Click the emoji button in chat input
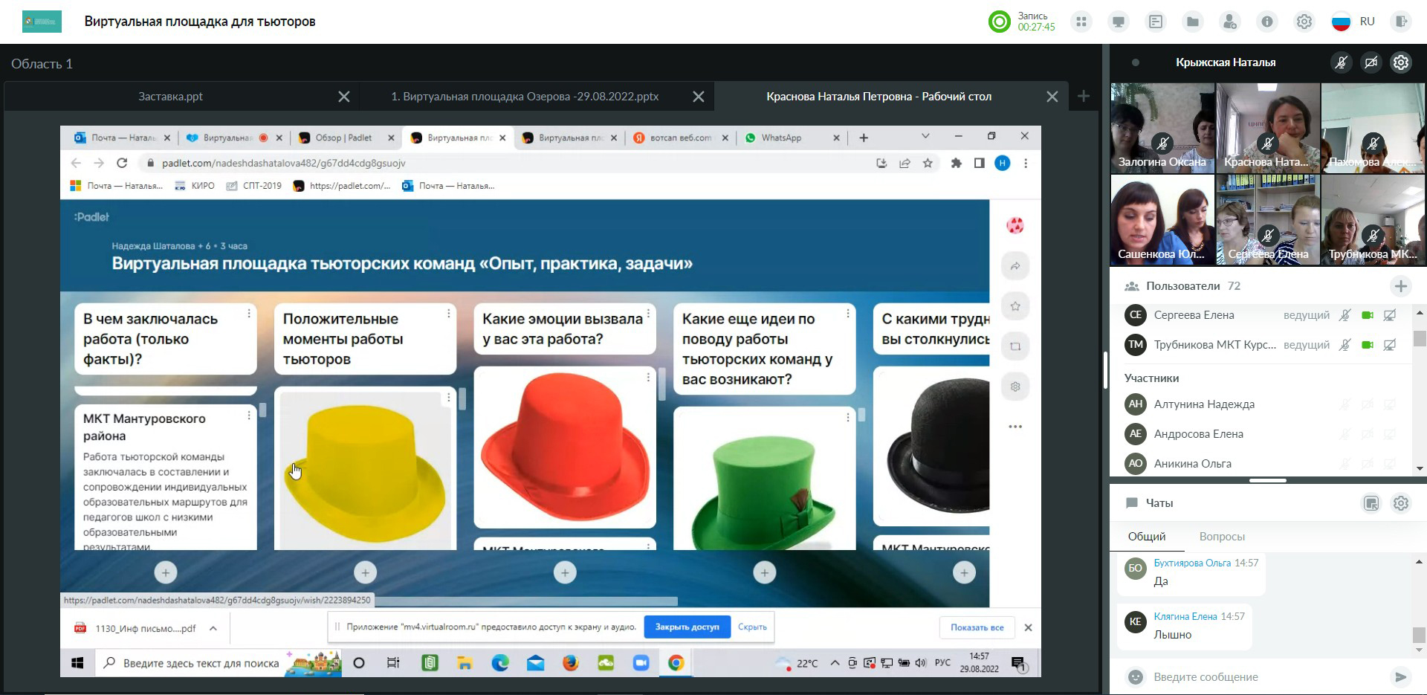Viewport: 1427px width, 695px height. tap(1135, 677)
